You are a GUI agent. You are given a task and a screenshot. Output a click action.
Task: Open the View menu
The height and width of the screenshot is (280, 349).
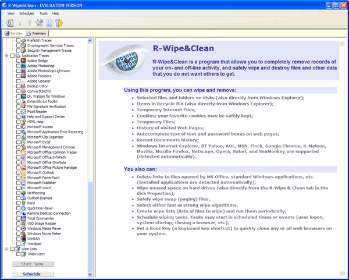(10, 13)
